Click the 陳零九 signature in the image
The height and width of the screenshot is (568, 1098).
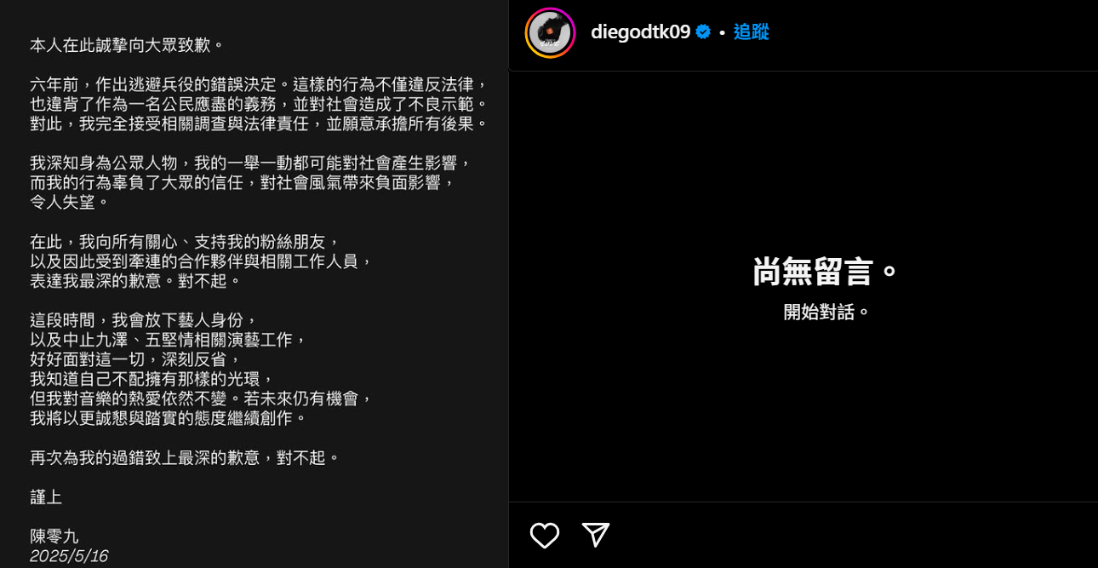[54, 536]
